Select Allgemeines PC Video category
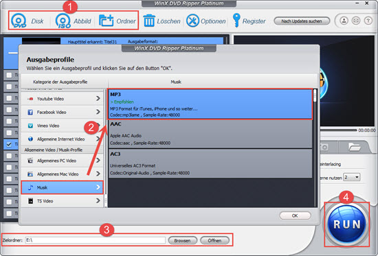The width and height of the screenshot is (378, 256). [x=62, y=161]
